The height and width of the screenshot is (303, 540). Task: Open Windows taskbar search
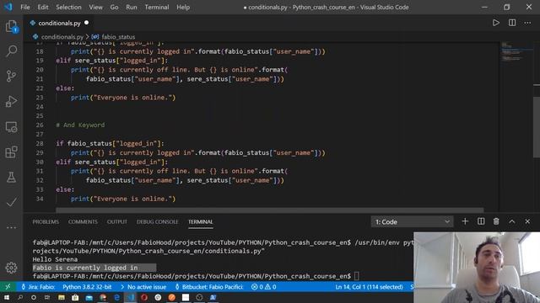20,297
